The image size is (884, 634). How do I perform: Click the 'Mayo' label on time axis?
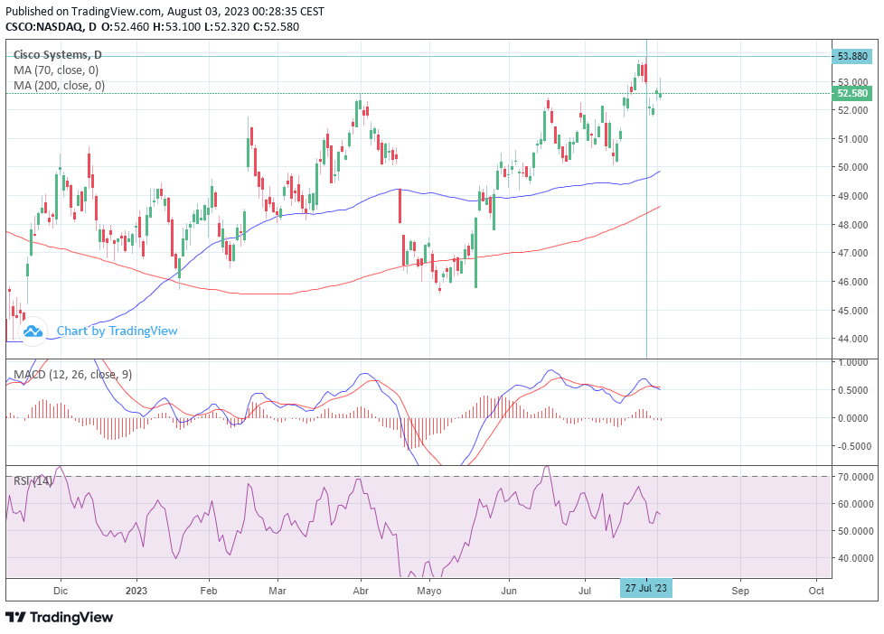click(x=429, y=591)
